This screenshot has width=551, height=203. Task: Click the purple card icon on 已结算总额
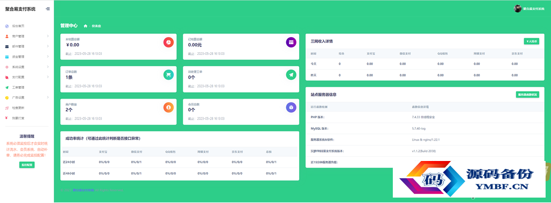click(291, 42)
